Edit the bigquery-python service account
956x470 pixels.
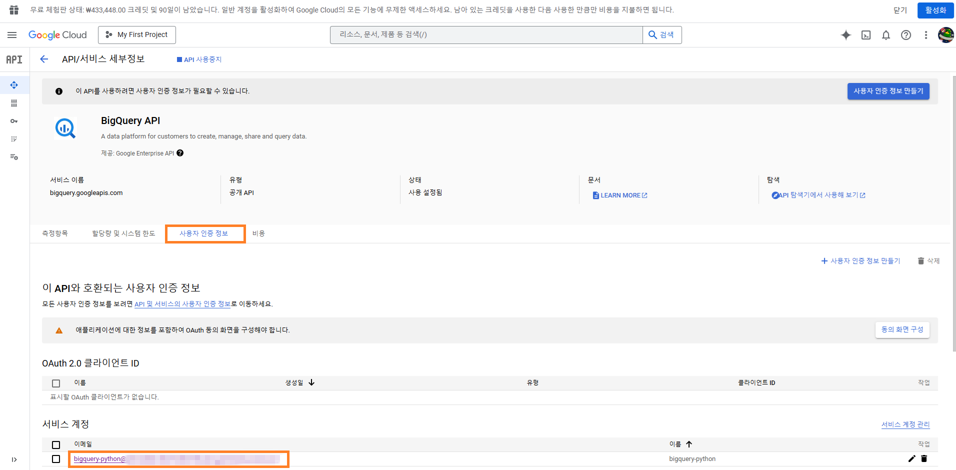pyautogui.click(x=911, y=458)
